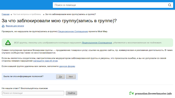Open Лицензионное Соглашение link in green notice
The height and width of the screenshot is (98, 175).
(x=97, y=43)
